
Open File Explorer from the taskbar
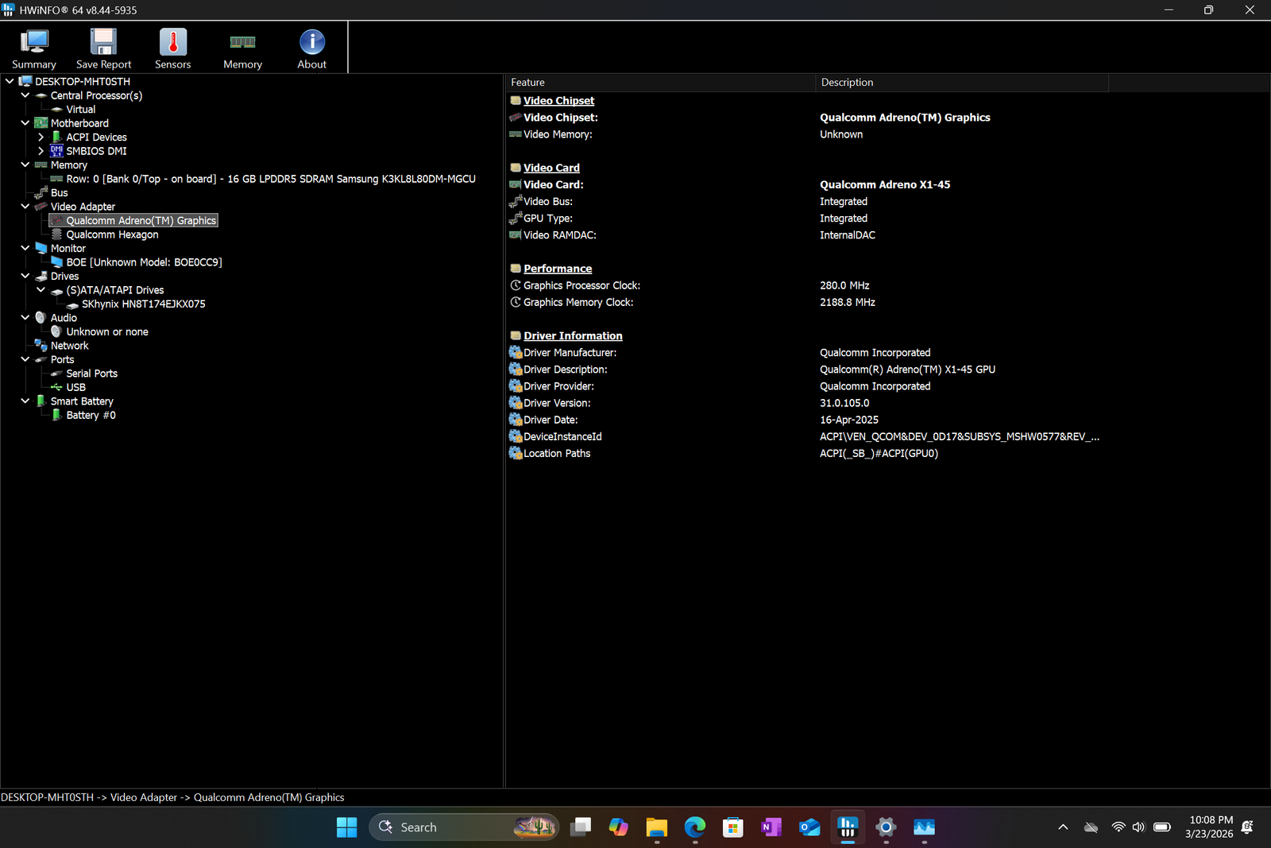pyautogui.click(x=656, y=827)
